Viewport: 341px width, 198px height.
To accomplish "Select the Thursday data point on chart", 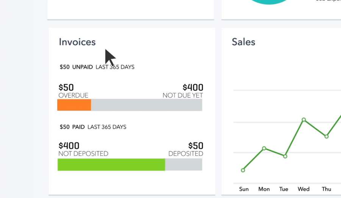I will coord(327,136).
